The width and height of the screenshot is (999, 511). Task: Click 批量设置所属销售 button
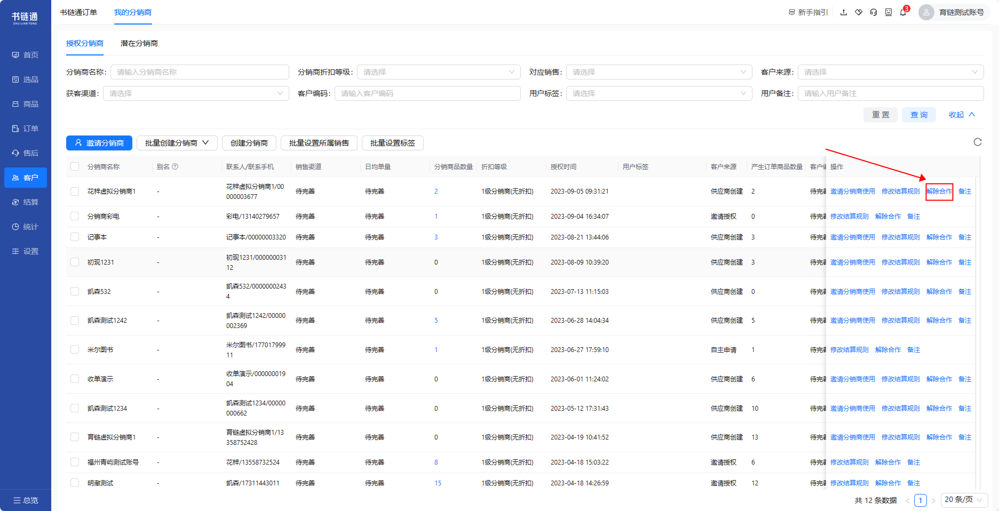tap(319, 143)
